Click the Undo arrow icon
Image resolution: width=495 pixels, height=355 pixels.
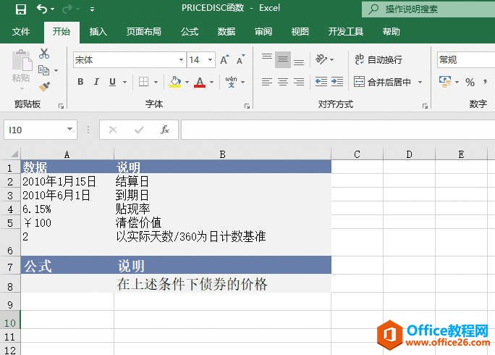tap(42, 9)
